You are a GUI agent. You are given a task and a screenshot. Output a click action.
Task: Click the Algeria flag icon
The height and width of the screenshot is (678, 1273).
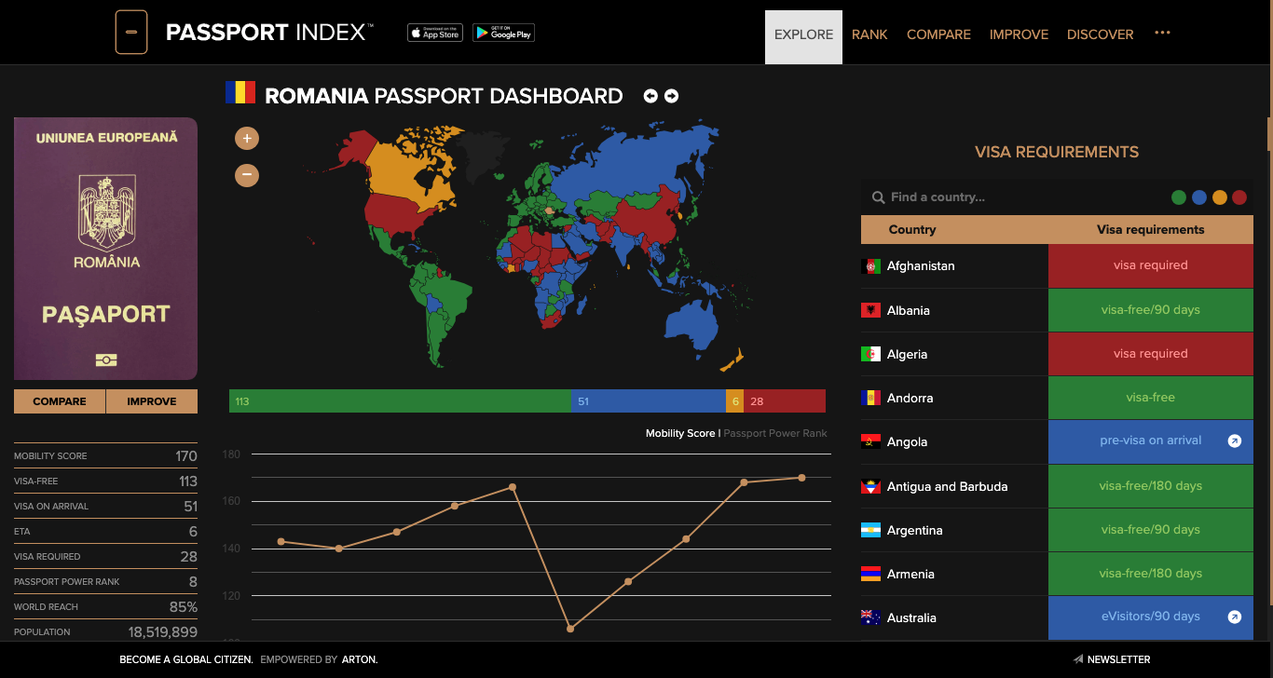(870, 354)
